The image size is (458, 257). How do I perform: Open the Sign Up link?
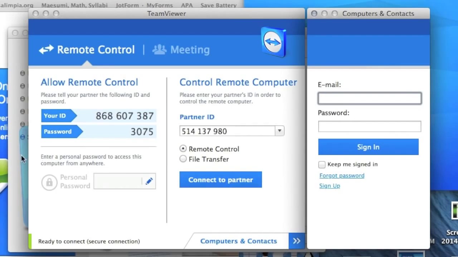tap(330, 186)
